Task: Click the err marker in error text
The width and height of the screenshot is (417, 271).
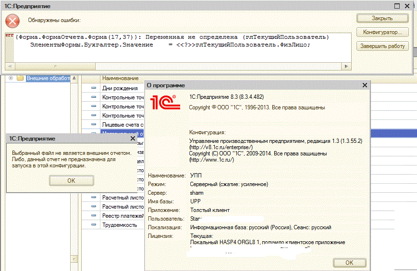Action: tap(9, 35)
